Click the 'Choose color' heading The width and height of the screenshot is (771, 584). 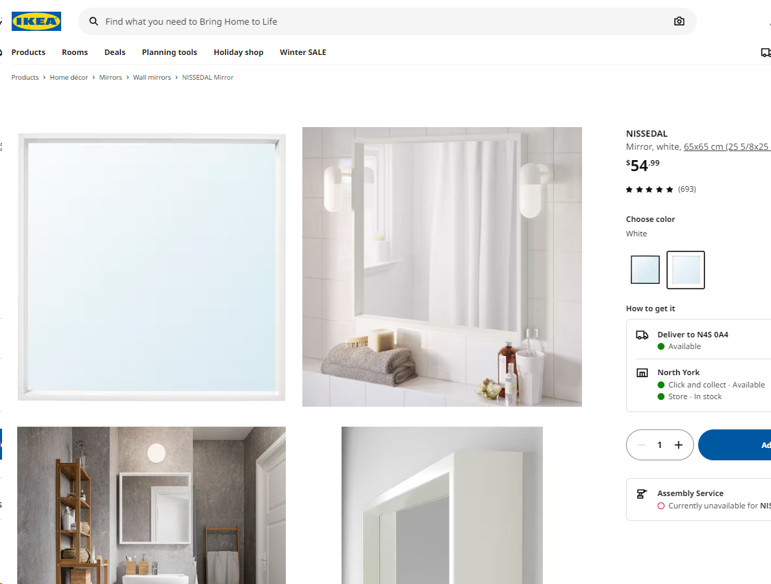click(x=650, y=219)
